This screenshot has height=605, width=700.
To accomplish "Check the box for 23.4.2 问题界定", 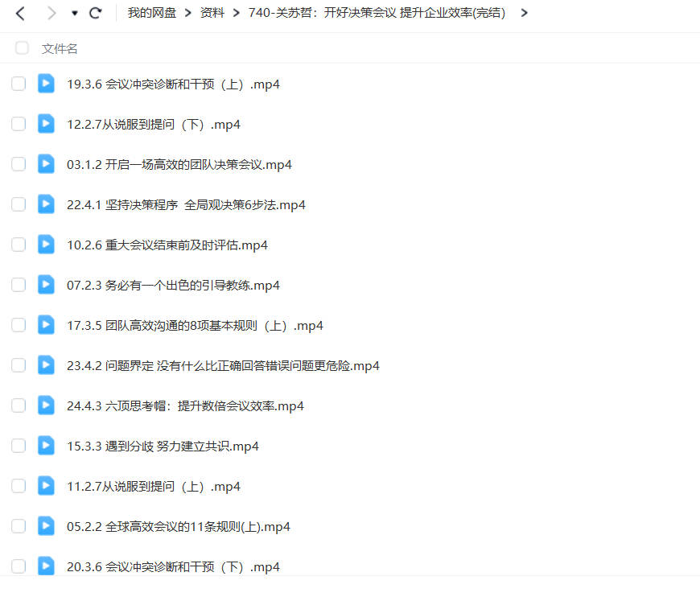I will coord(19,364).
